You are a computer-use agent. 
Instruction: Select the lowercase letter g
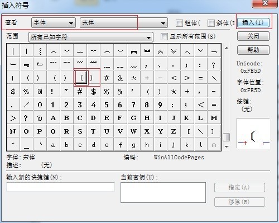(x=133, y=145)
